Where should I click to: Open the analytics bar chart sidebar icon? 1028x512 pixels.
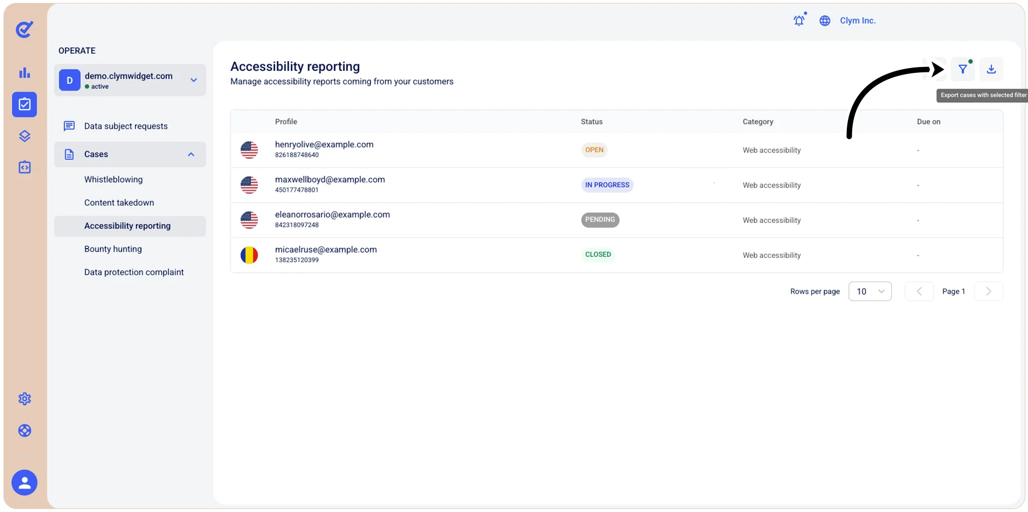coord(25,73)
